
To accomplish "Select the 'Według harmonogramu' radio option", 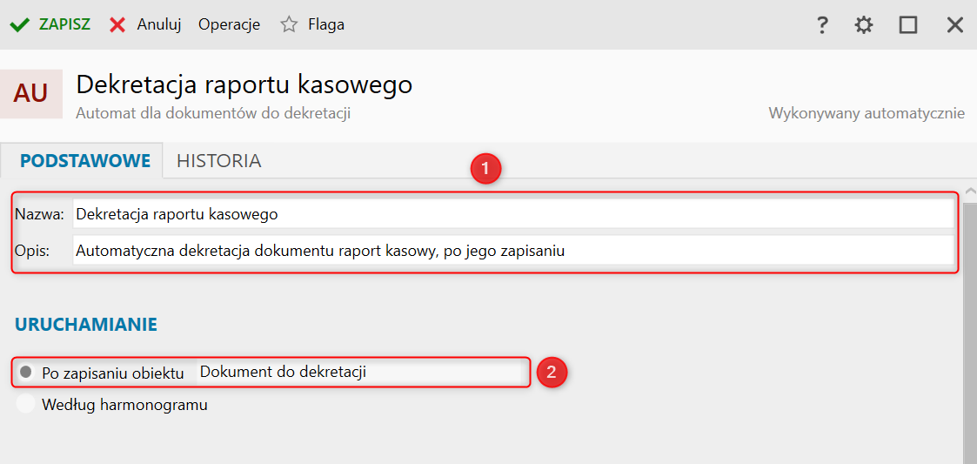I will click(26, 405).
